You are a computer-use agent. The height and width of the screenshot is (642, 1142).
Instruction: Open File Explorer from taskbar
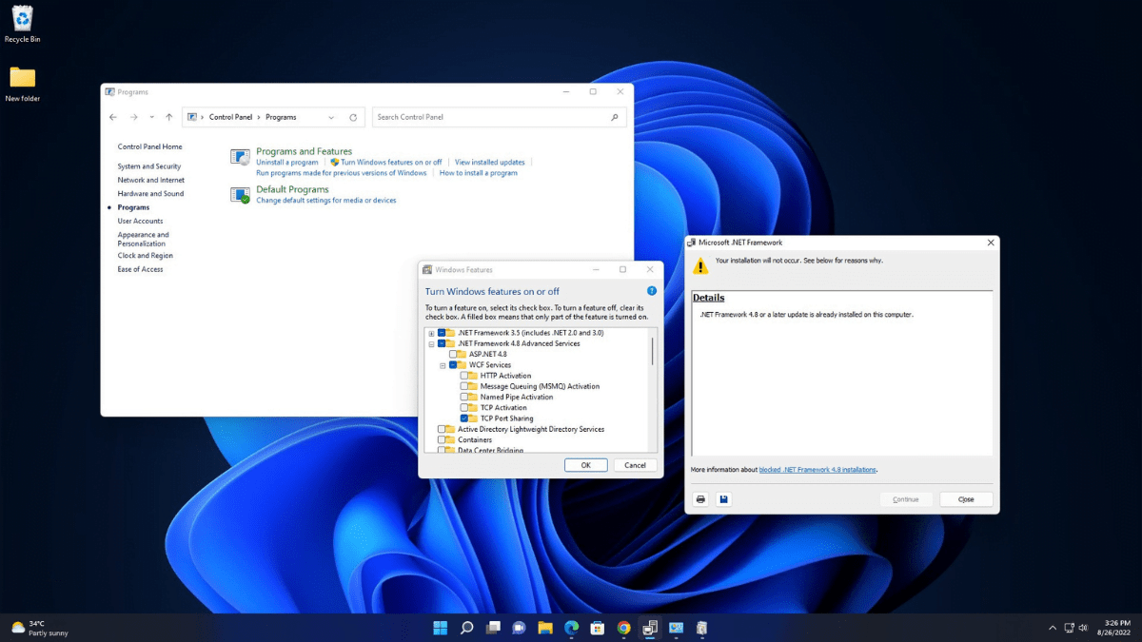point(545,628)
